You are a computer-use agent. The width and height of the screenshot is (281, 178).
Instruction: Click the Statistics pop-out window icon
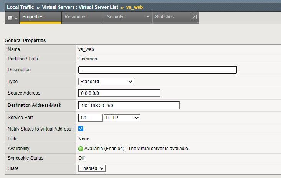pyautogui.click(x=194, y=17)
